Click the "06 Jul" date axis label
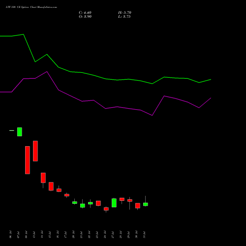 pyautogui.click(x=10, y=235)
